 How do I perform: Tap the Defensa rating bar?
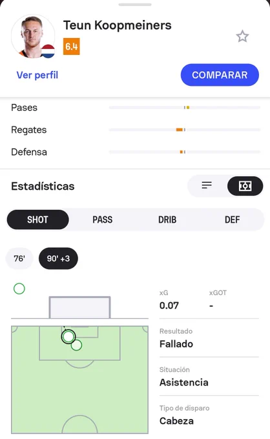(185, 152)
